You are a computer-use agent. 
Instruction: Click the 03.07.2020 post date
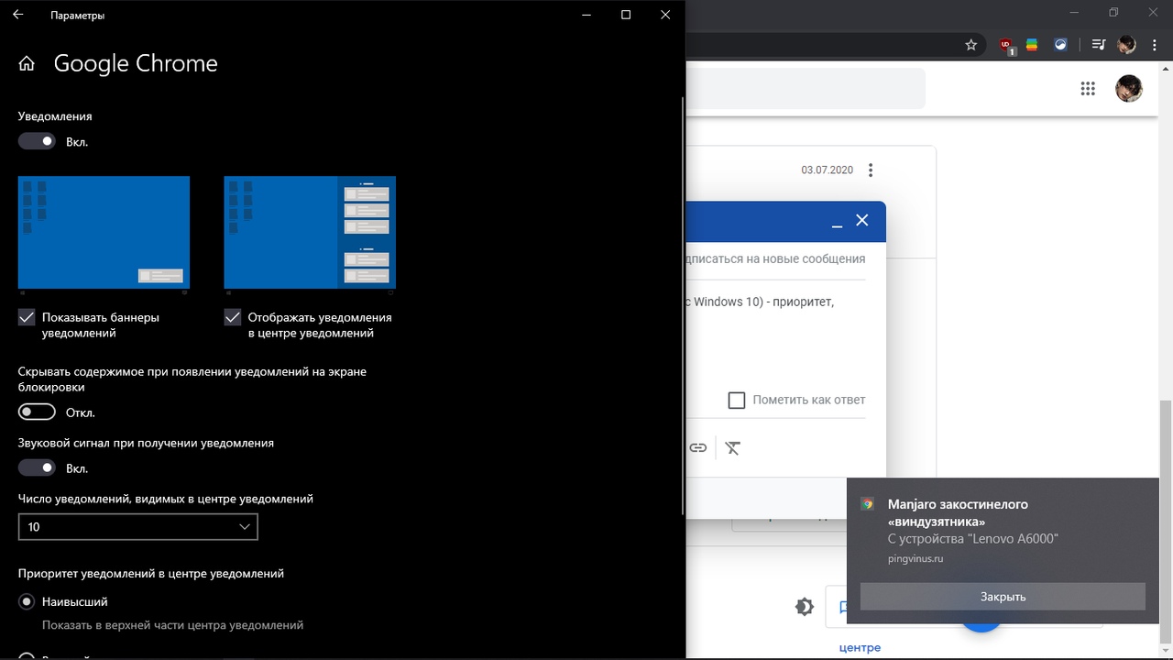coord(827,170)
